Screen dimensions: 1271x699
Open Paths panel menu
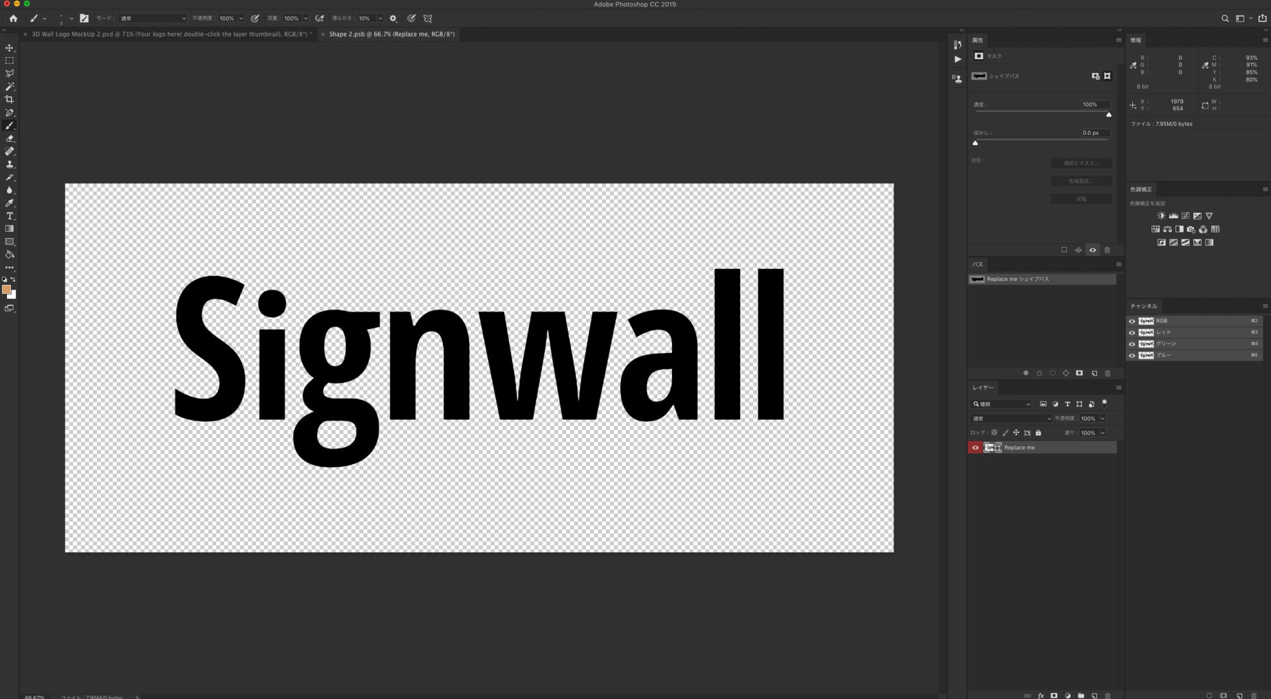(1118, 264)
